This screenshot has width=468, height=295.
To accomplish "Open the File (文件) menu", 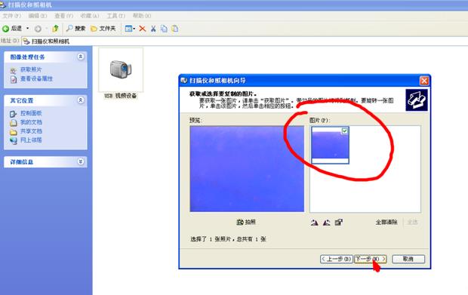I will (11, 16).
